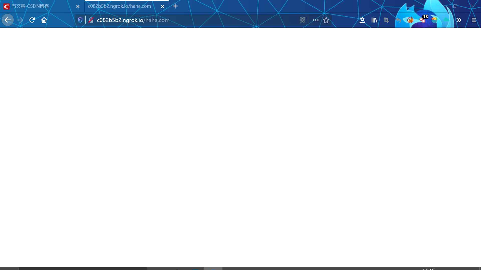Reload the current page
This screenshot has width=481, height=270.
(32, 20)
